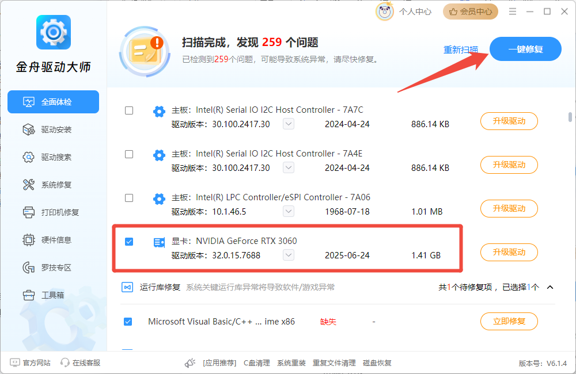Open version dropdown for I2C Host Controller 7A7C
Screen dimensions: 576x374
coord(289,124)
